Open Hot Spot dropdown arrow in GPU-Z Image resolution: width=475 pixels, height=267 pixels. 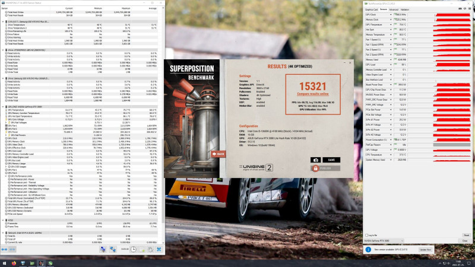point(391,30)
